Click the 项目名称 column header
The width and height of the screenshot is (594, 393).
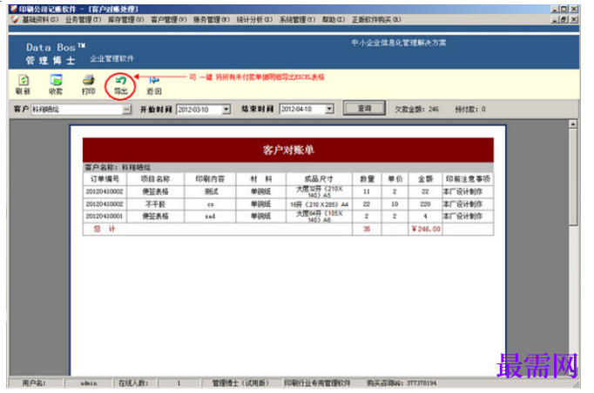[155, 179]
